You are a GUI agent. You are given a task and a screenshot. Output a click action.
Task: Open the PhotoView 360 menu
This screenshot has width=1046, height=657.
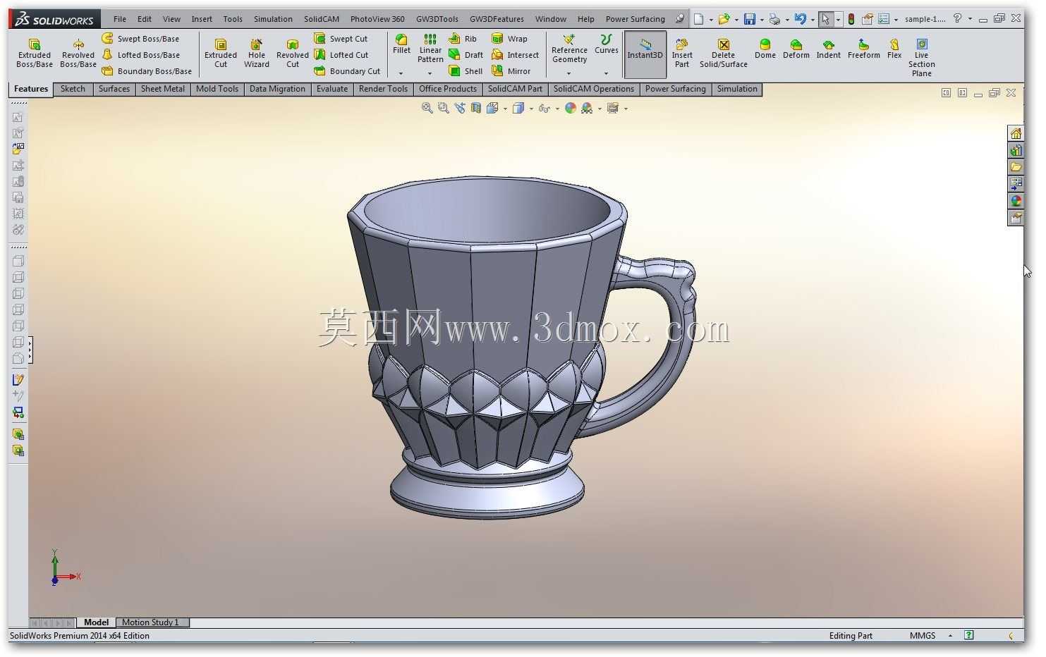[x=377, y=19]
